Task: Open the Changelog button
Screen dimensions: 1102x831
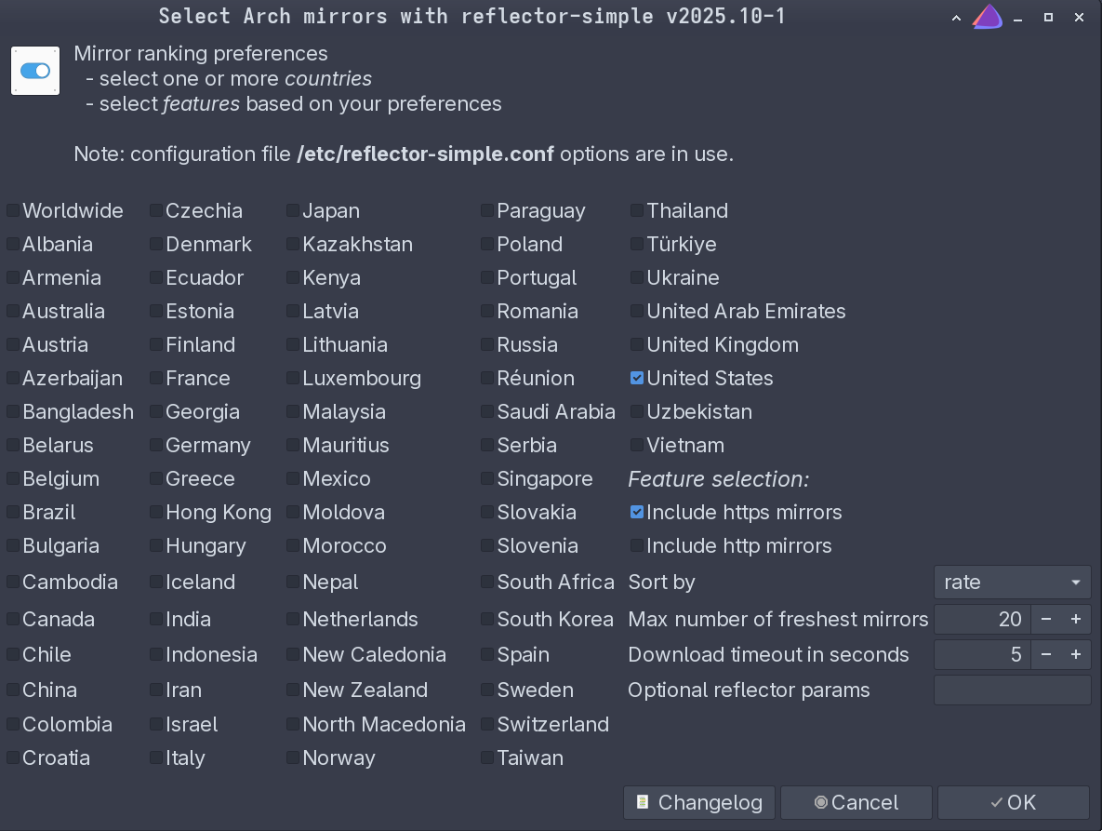Action: coord(699,802)
